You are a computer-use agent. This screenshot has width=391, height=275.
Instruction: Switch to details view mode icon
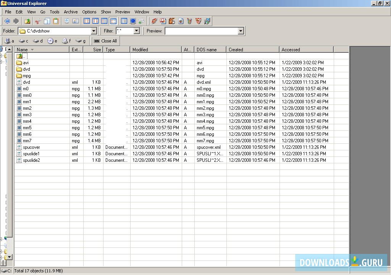point(113,21)
